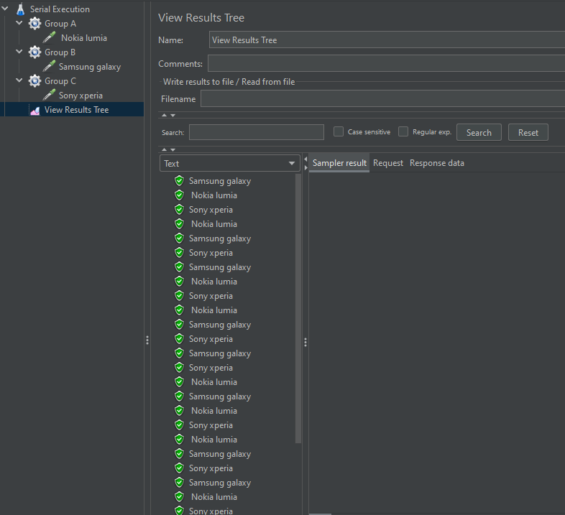The width and height of the screenshot is (565, 515).
Task: Click the Reset button
Action: tap(528, 133)
